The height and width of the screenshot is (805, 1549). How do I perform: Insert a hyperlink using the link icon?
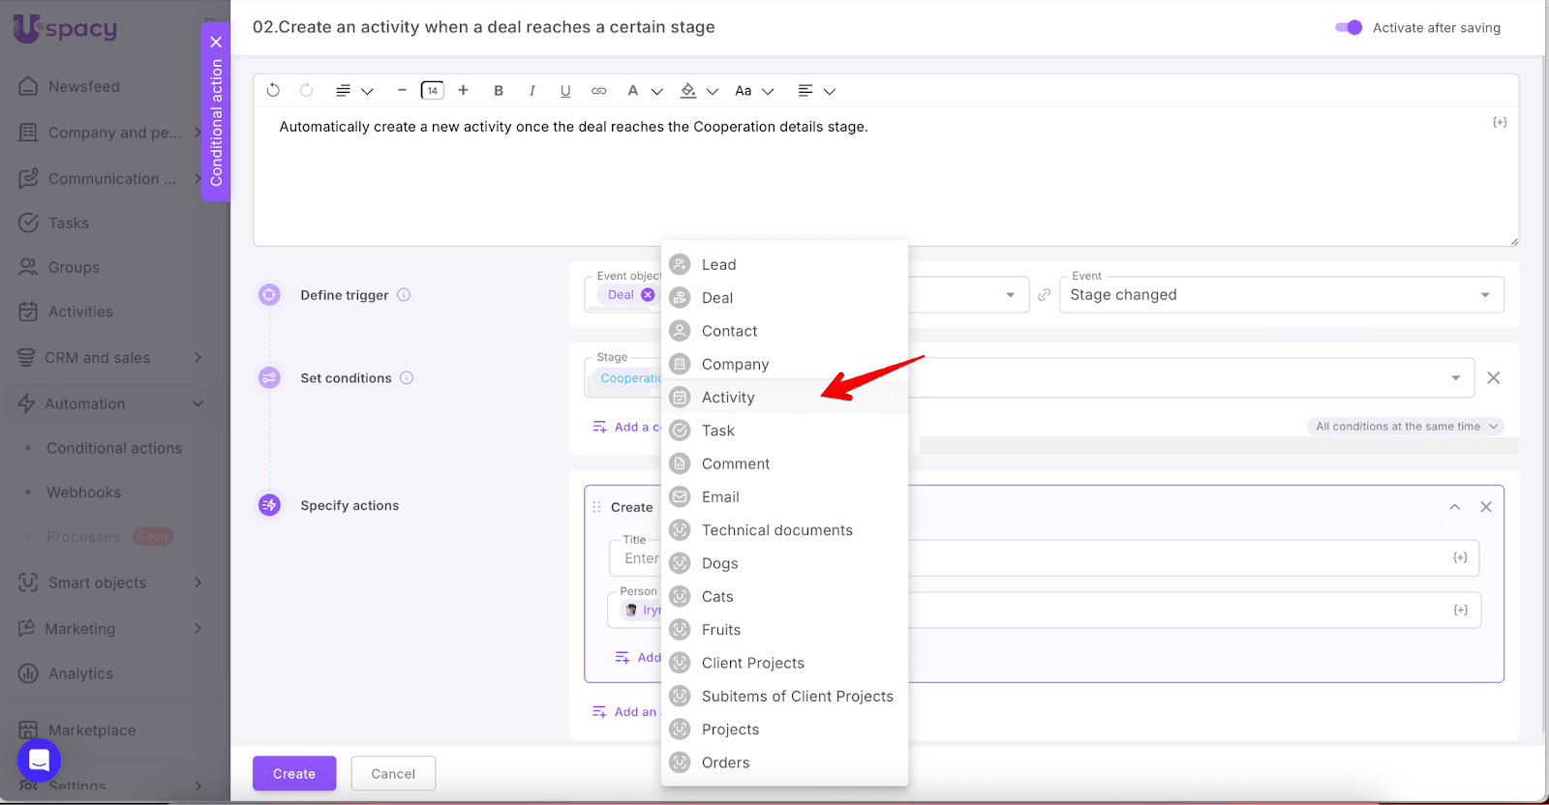coord(599,90)
